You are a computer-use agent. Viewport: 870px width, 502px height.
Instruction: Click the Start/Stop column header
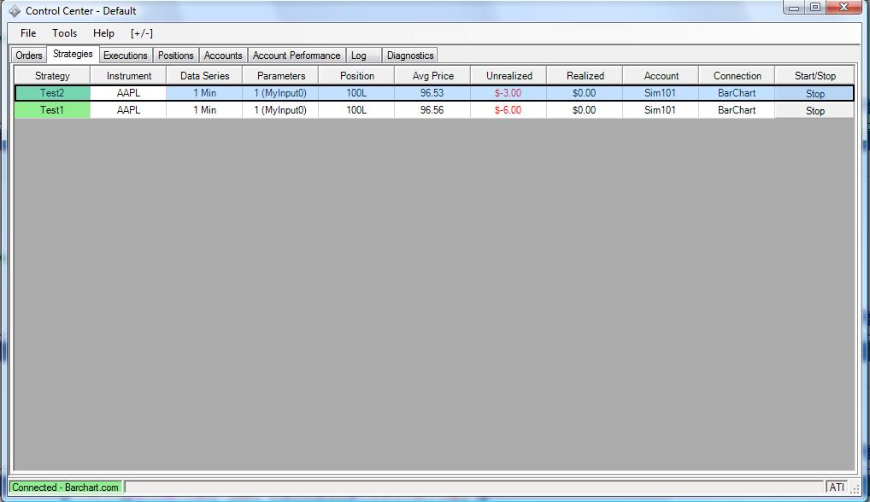point(814,76)
